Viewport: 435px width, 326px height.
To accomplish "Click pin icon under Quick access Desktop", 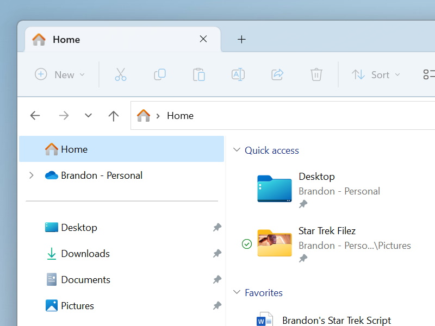I will coord(303,204).
